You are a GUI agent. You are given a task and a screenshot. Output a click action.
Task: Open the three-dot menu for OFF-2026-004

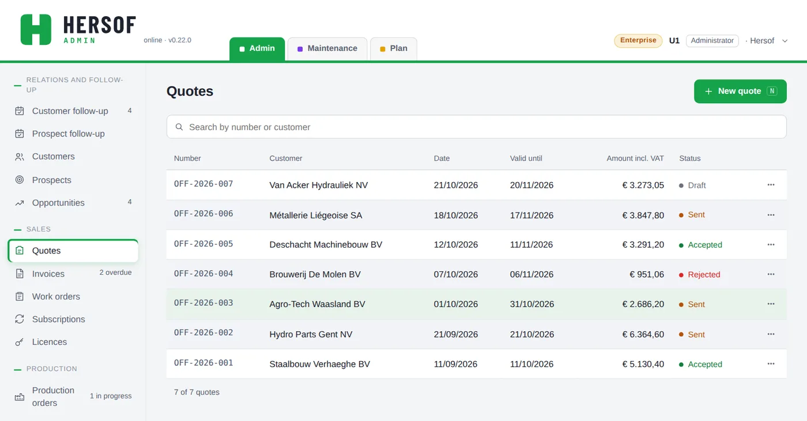click(771, 275)
